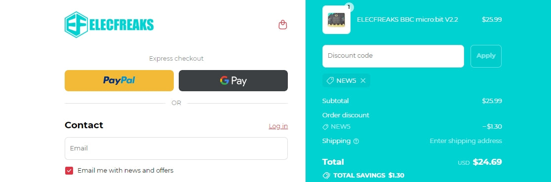
Task: Open the Log in link
Action: 278,126
